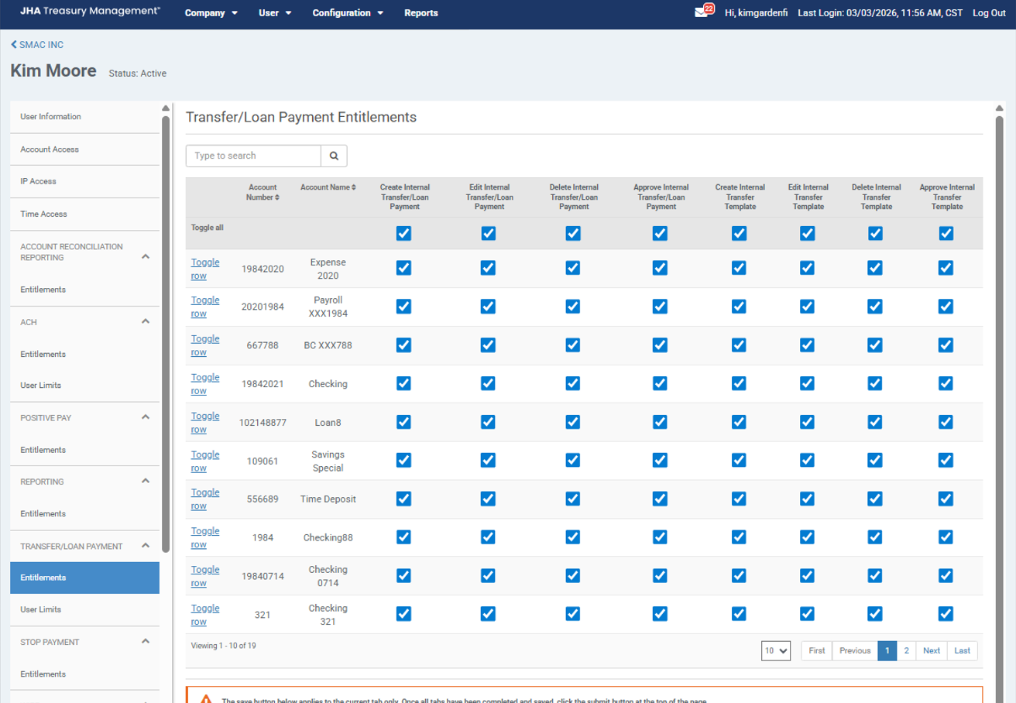Viewport: 1016px width, 703px height.
Task: Click the Type to search field
Action: point(253,156)
